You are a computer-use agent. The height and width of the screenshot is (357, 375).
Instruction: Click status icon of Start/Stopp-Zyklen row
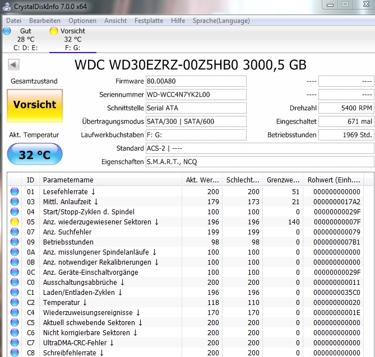click(15, 212)
